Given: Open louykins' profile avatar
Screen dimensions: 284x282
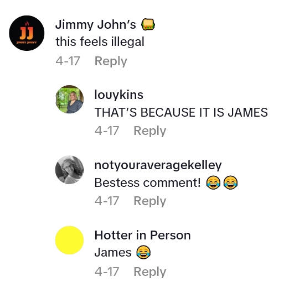Looking at the screenshot, I should (69, 99).
